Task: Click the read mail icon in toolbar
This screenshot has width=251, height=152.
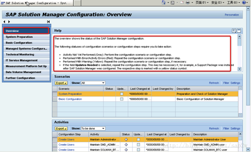Action: (x=182, y=3)
